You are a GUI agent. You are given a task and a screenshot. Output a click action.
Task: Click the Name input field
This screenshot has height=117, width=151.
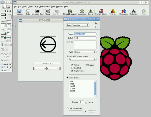tap(85, 34)
